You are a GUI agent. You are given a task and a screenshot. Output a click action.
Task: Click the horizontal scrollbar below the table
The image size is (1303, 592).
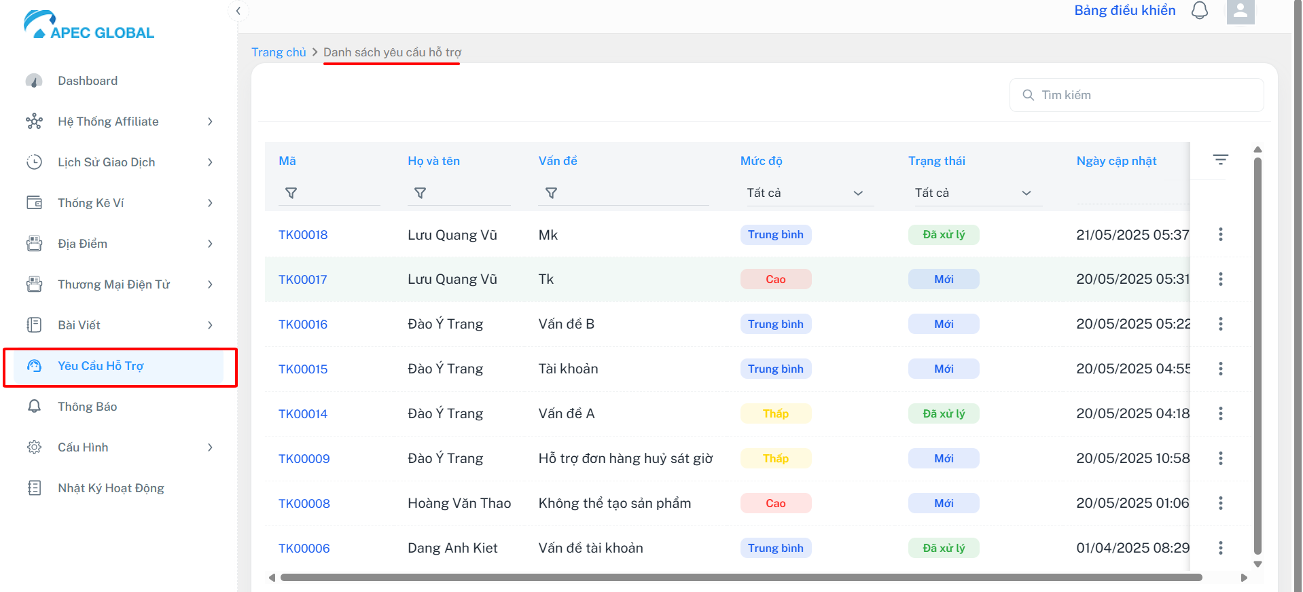click(x=740, y=578)
